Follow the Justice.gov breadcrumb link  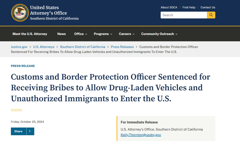19,47
